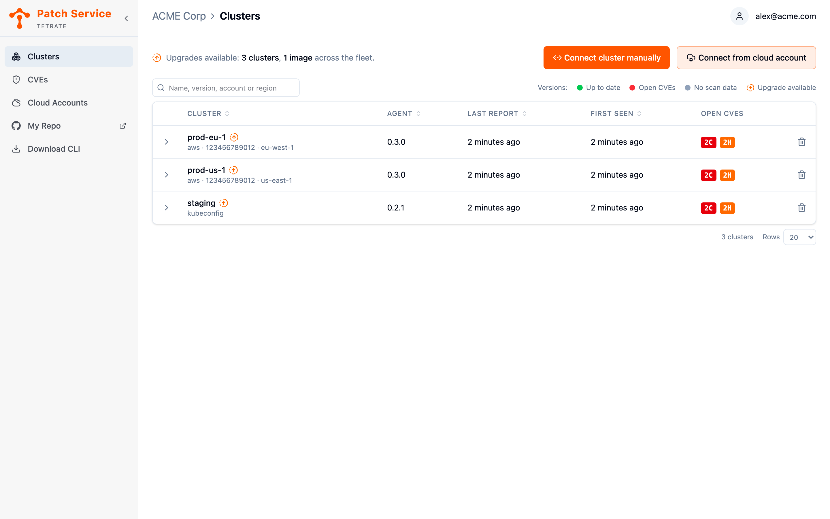Image resolution: width=830 pixels, height=519 pixels.
Task: Focus the Name, version, account search field
Action: [226, 88]
